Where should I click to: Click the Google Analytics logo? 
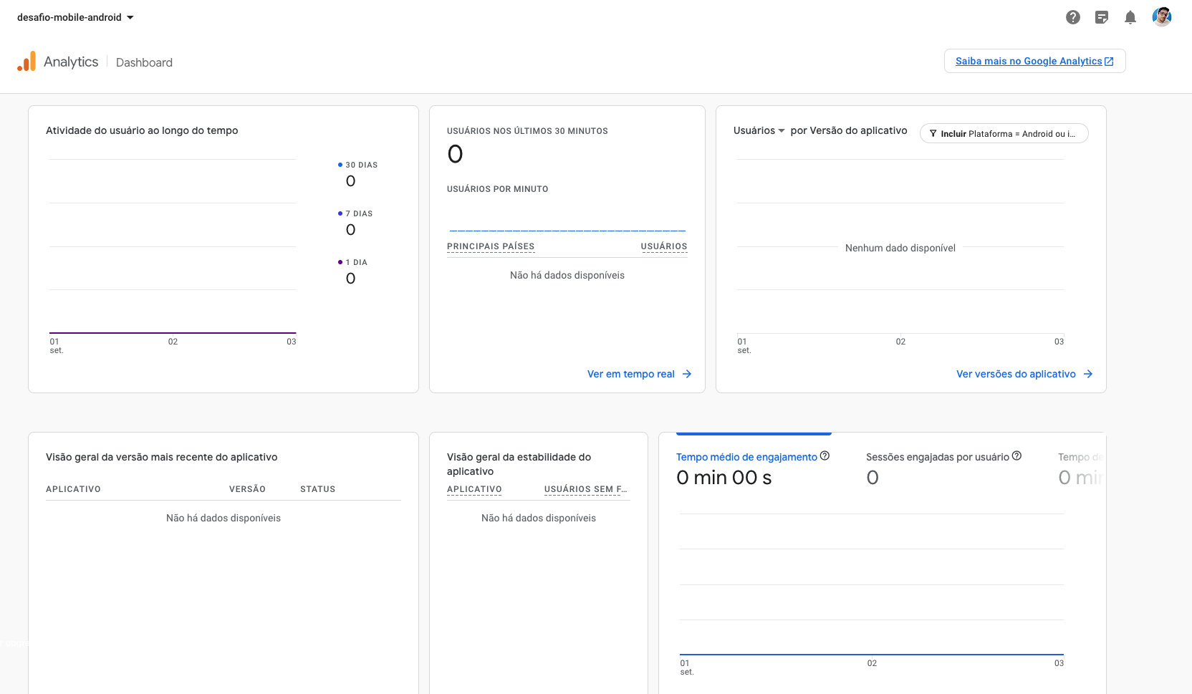27,61
